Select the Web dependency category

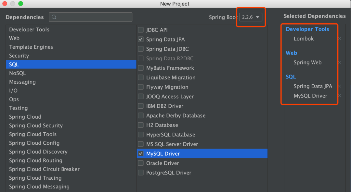[14, 38]
